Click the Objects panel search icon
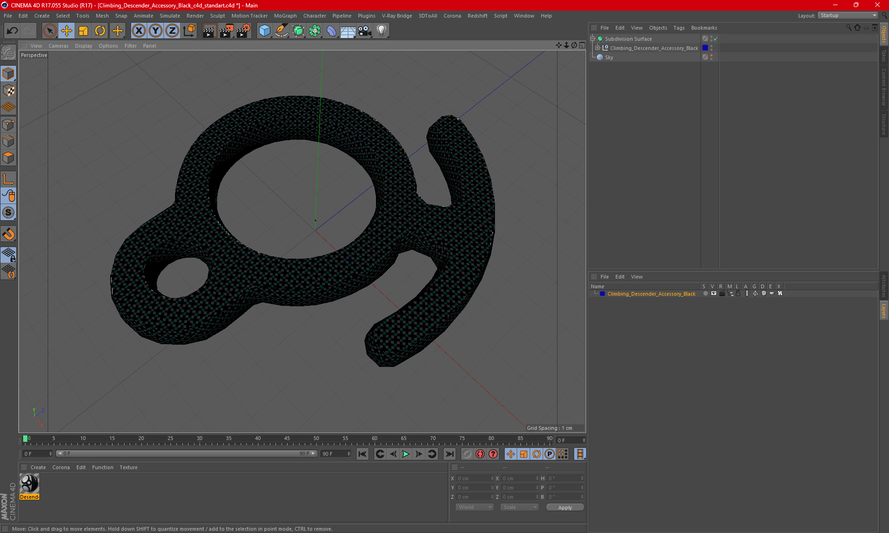Image resolution: width=889 pixels, height=533 pixels. click(849, 28)
